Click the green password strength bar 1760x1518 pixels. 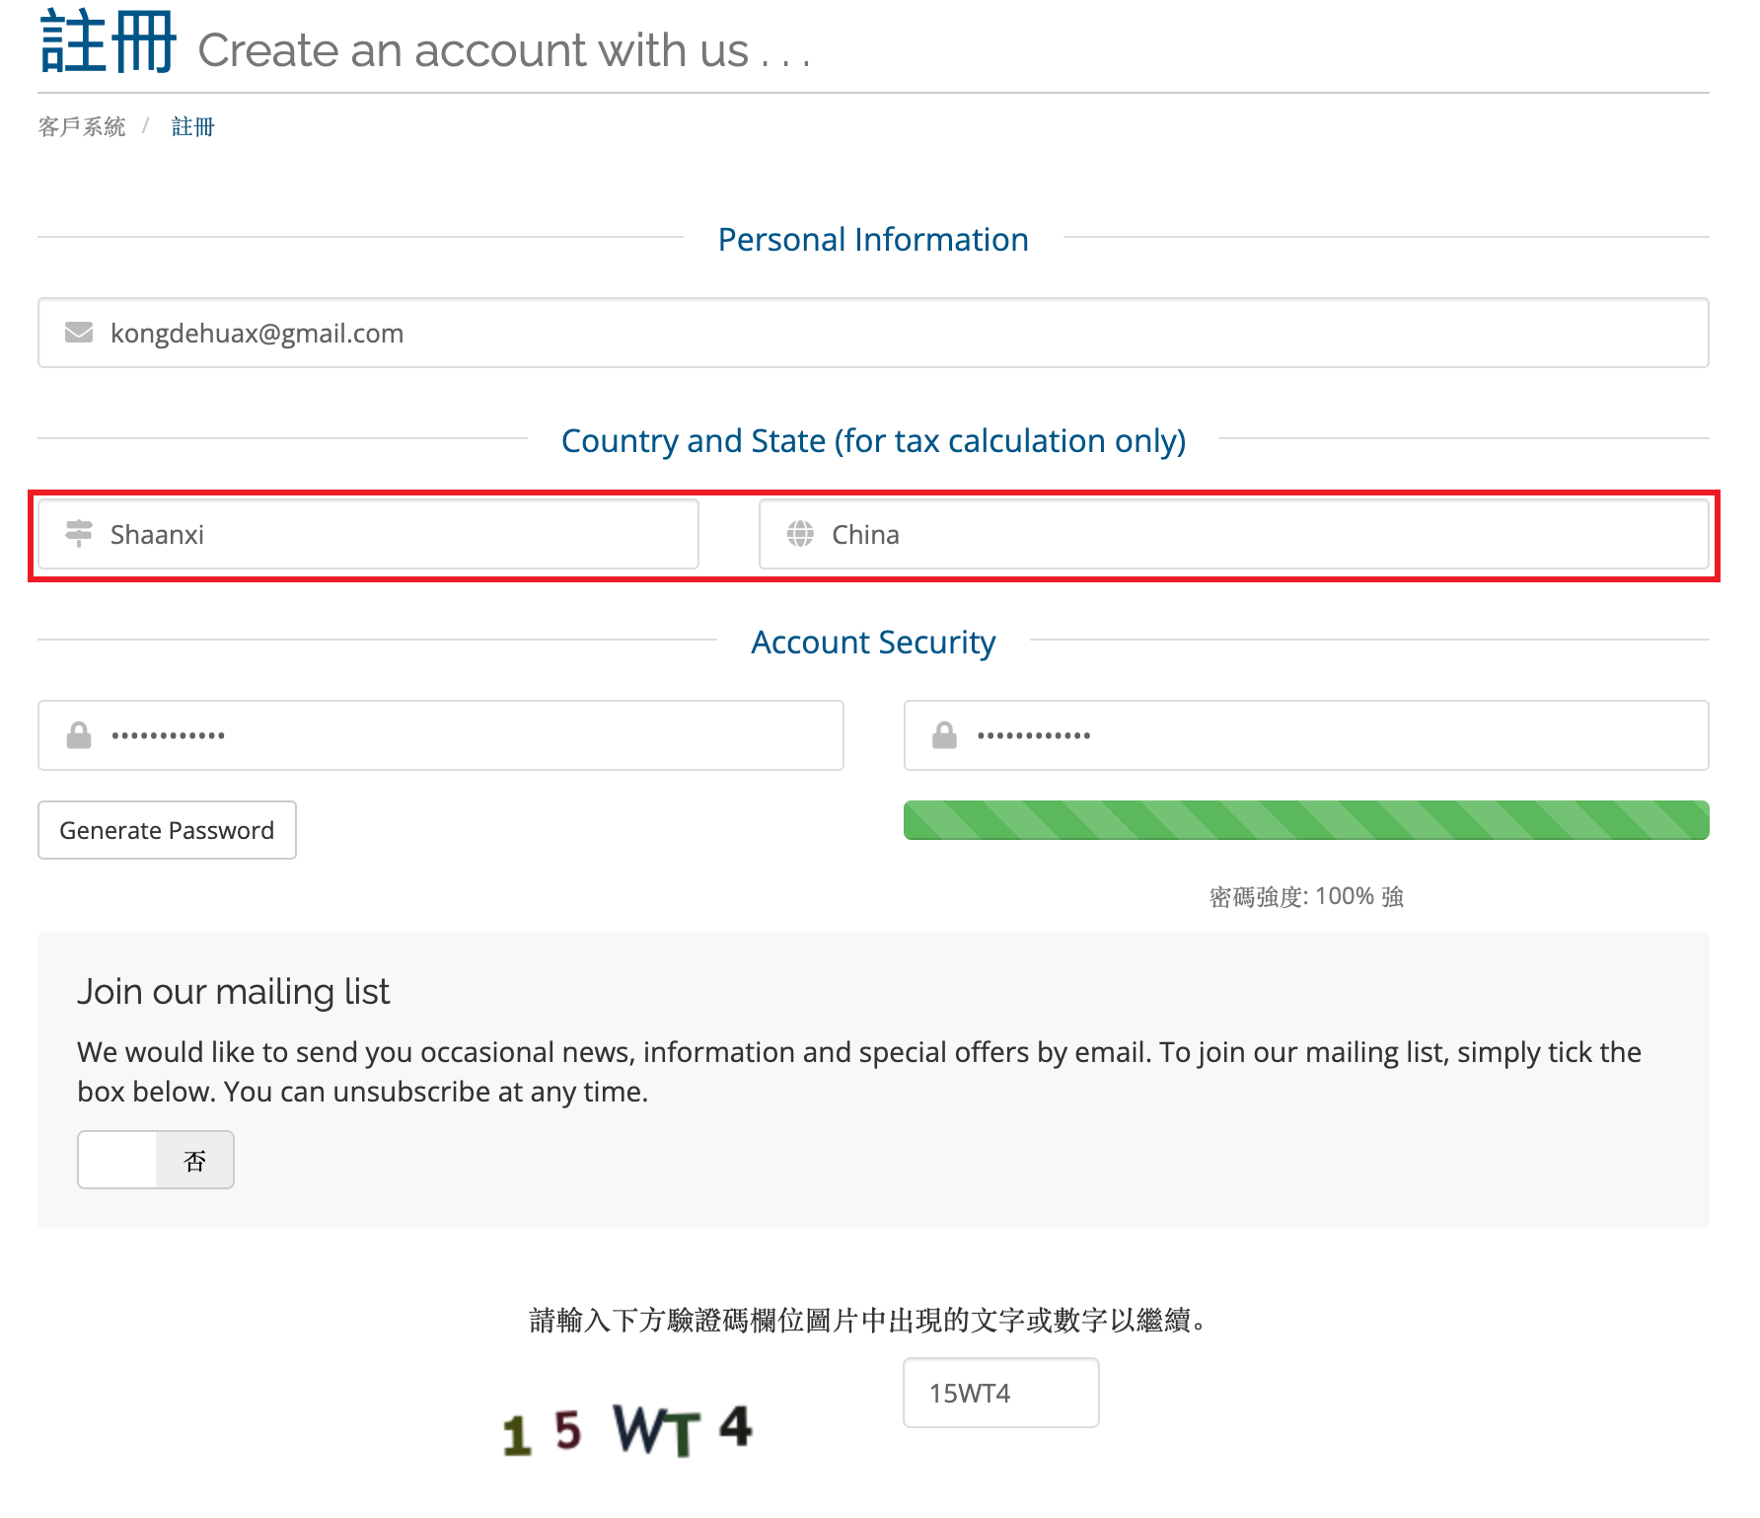tap(1305, 820)
